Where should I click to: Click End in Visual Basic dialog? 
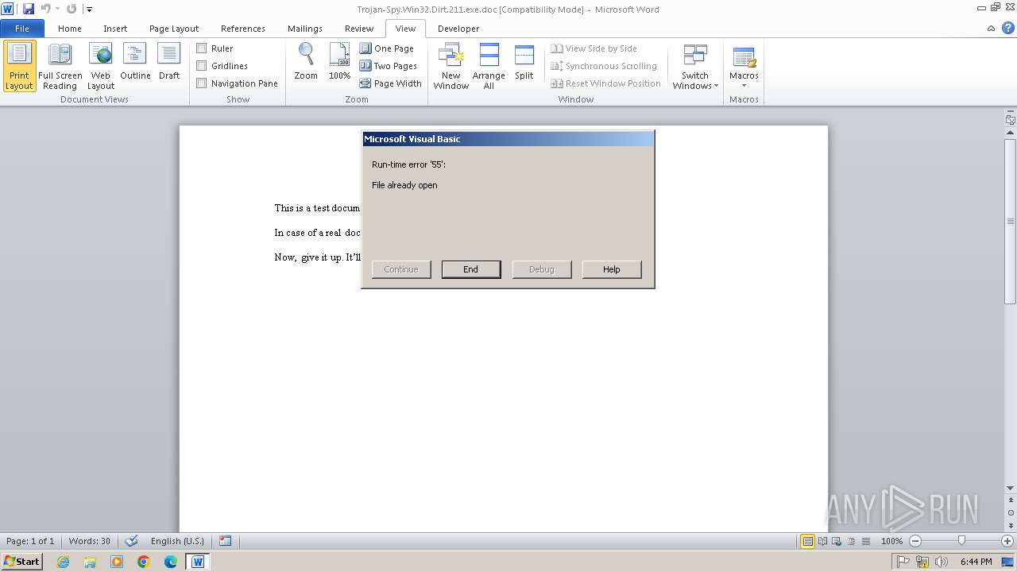471,269
